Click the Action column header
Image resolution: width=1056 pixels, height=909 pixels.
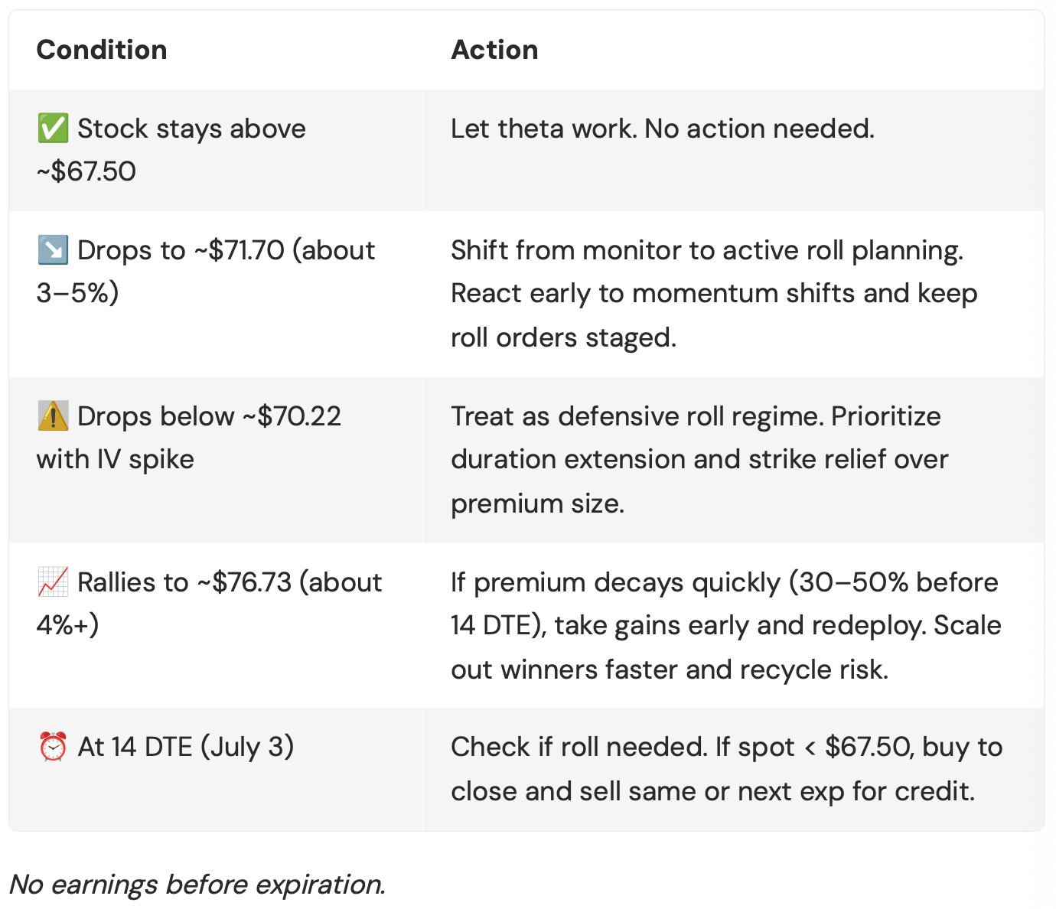pos(494,50)
